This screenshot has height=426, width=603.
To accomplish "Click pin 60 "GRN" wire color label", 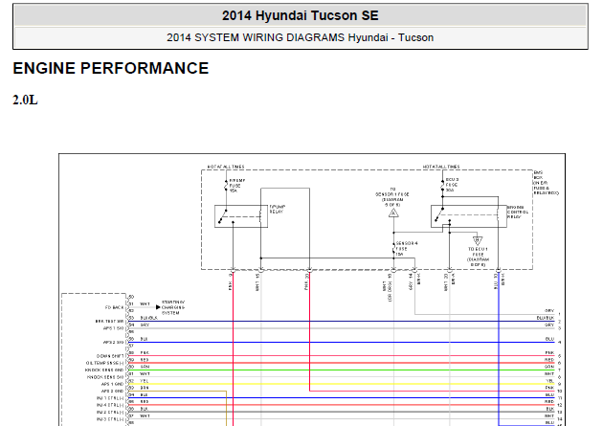I will pyautogui.click(x=145, y=367).
